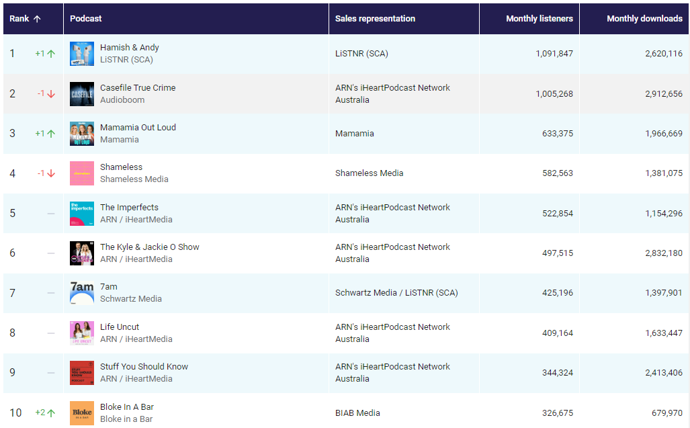Sort by Monthly listeners column header
690x428 pixels.
pos(529,18)
